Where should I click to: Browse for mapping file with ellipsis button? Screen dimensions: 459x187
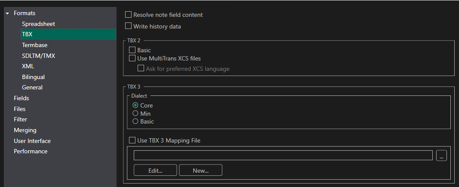pyautogui.click(x=441, y=155)
